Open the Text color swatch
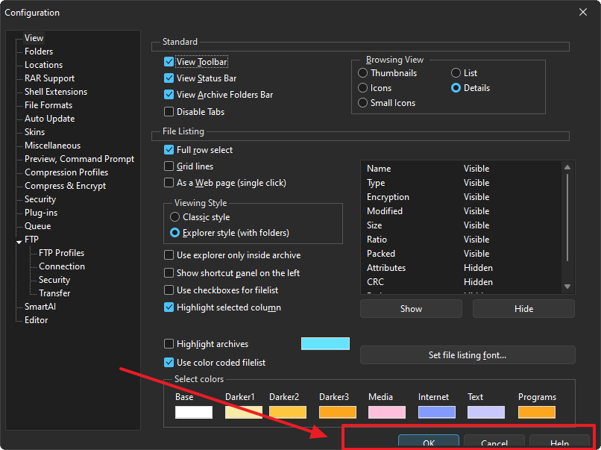The width and height of the screenshot is (601, 450). coord(486,413)
